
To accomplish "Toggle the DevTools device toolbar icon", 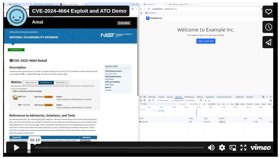I will tap(145, 97).
